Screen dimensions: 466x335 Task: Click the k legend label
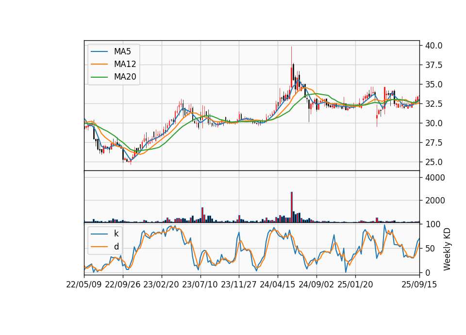coord(116,234)
